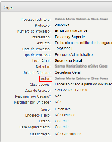Click the Restringir por Unidade value Não
The image size is (112, 142).
click(58, 102)
